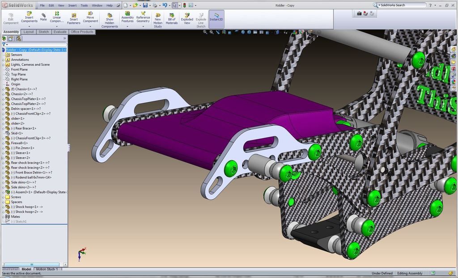
Task: Click the Select cursor tool
Action: (175, 5)
